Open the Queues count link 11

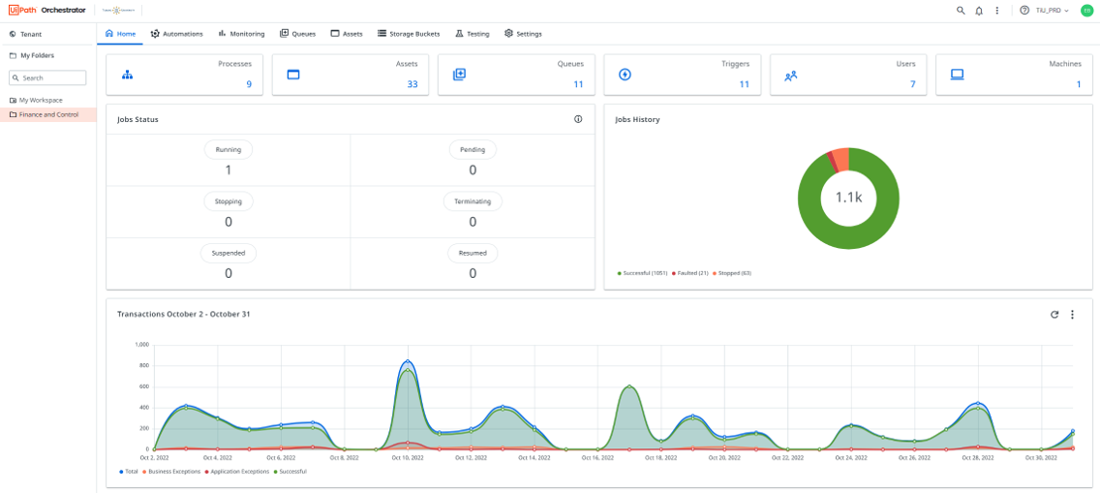click(578, 84)
